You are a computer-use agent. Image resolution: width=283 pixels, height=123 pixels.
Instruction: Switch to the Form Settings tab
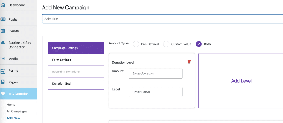click(x=76, y=60)
